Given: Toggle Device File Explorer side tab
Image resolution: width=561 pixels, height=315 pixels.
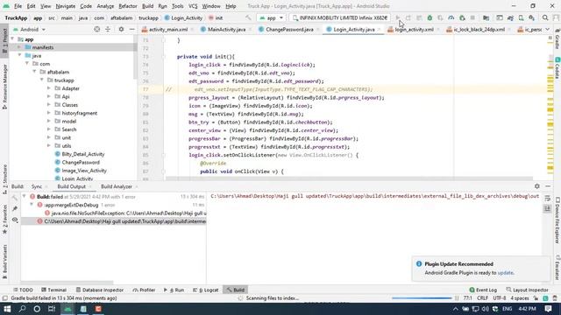Looking at the screenshot, I should 557,220.
